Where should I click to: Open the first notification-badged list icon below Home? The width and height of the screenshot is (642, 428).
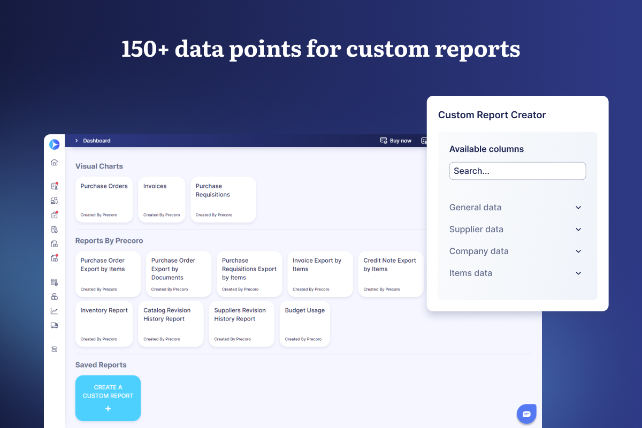[54, 186]
